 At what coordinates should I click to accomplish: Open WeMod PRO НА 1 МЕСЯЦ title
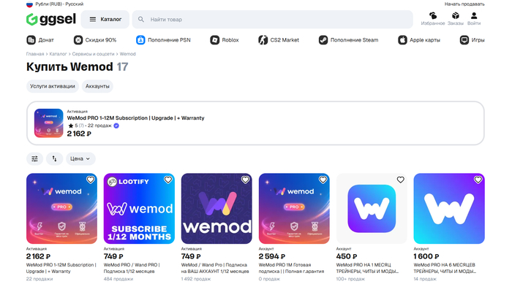pos(367,268)
